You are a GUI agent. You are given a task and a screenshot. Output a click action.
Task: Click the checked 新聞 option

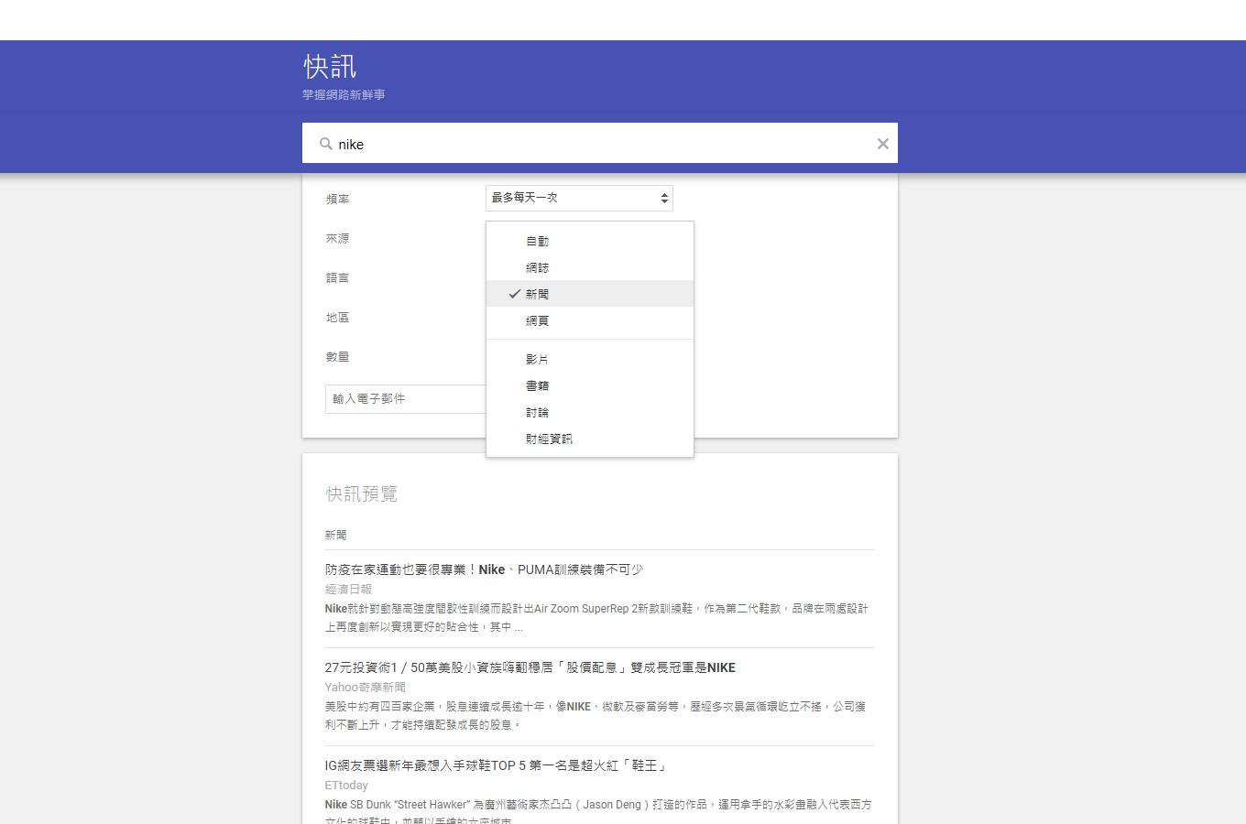536,294
